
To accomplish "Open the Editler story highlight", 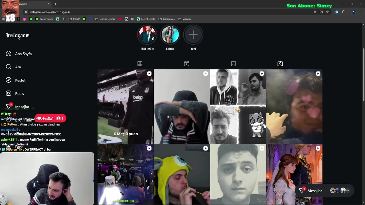I will tap(170, 35).
